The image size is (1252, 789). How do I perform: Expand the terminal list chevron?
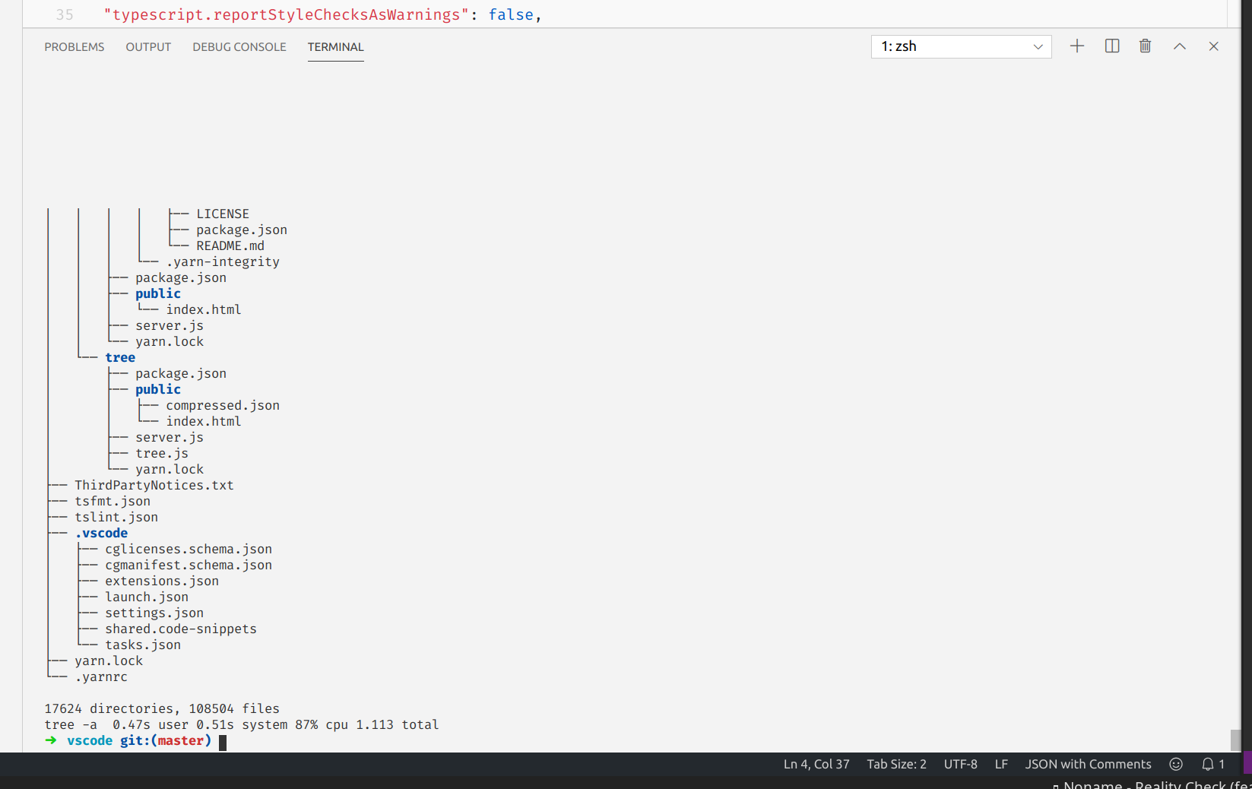pyautogui.click(x=1038, y=46)
